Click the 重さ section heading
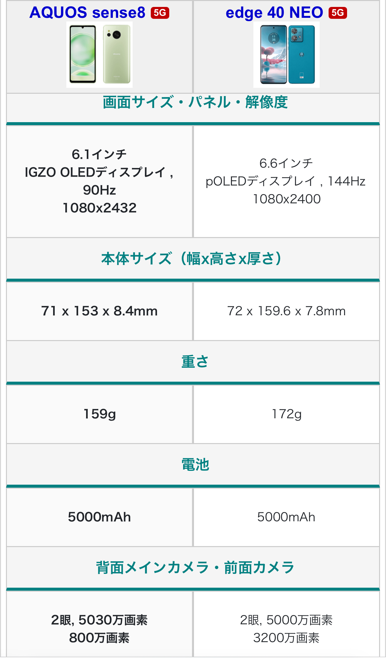The image size is (386, 658). pos(195,362)
